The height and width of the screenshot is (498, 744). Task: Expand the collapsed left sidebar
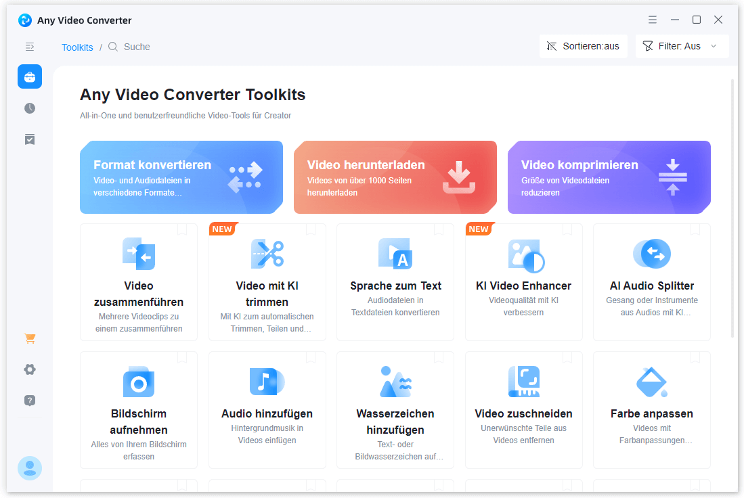29,47
